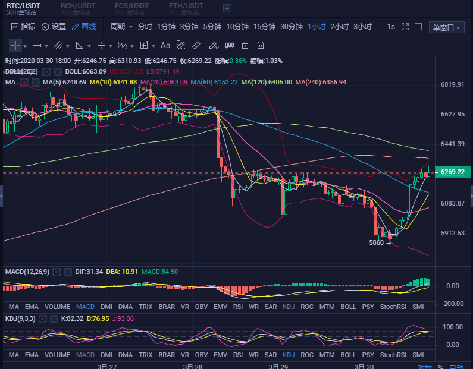Screen dimensions: 473x369
Task: Click the trash icon to delete drawings
Action: pos(261,45)
